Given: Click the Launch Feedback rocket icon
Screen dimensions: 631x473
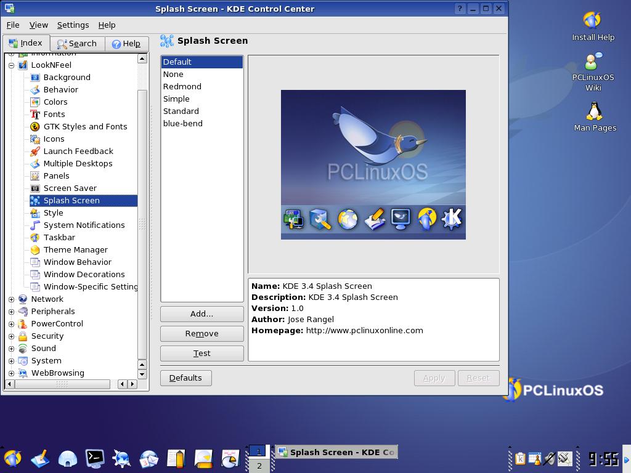Looking at the screenshot, I should (x=35, y=152).
